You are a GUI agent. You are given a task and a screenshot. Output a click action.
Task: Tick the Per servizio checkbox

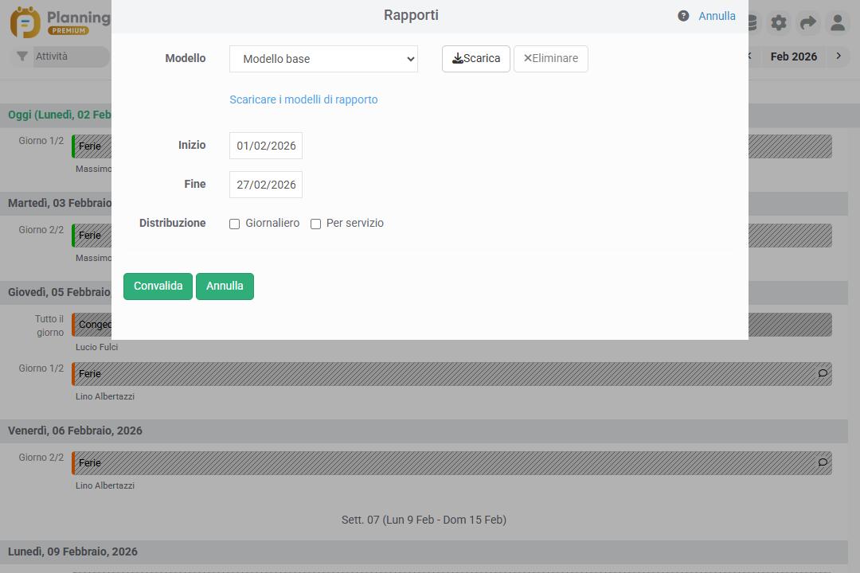tap(315, 224)
